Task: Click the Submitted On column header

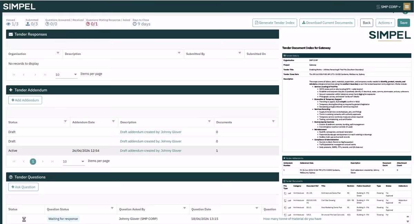Action: click(256, 54)
